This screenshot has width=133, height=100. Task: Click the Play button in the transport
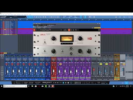66,83
